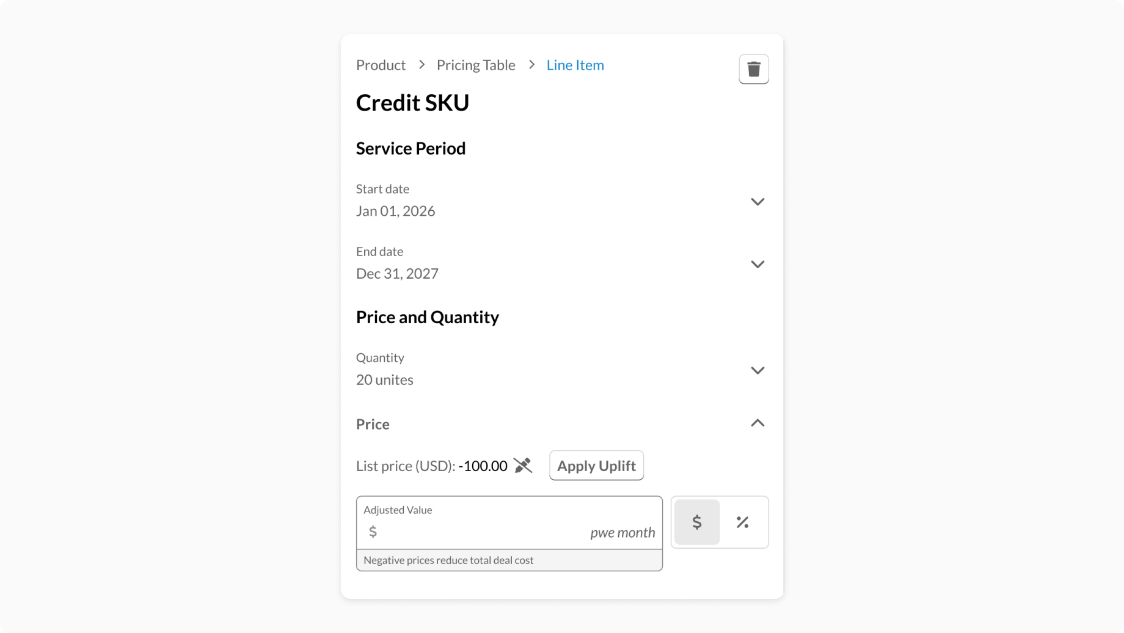1124x633 pixels.
Task: Click the dollar sign in Adjusted Value
Action: 373,532
